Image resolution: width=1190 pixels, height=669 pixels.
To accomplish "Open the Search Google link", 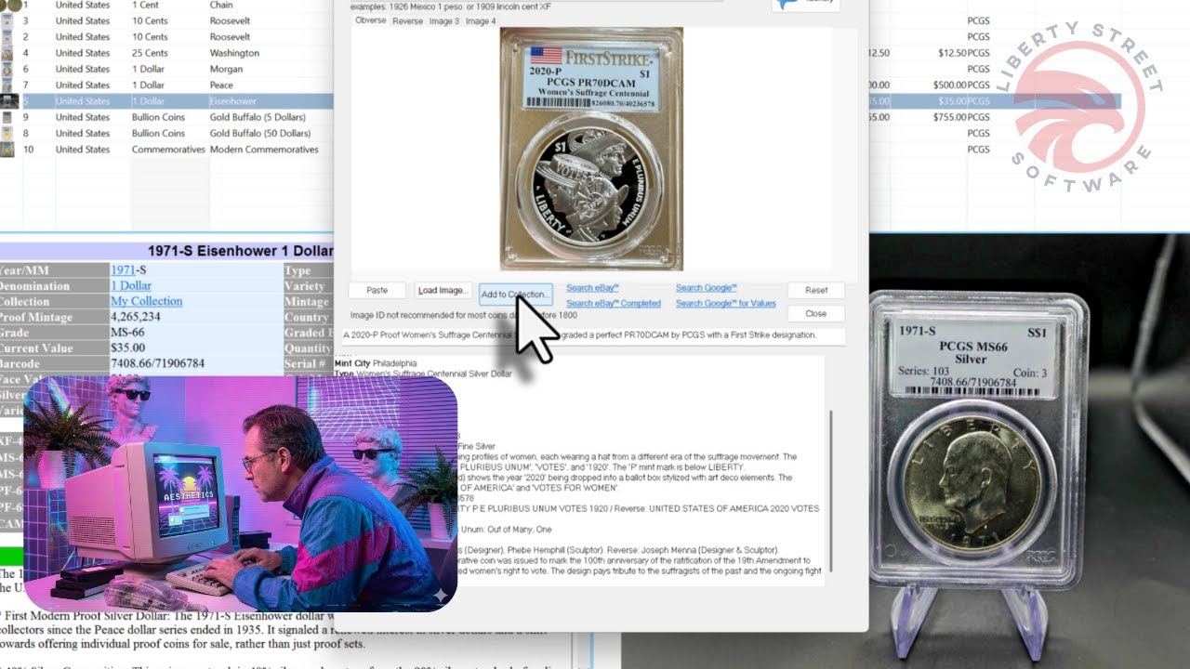I will (x=707, y=288).
